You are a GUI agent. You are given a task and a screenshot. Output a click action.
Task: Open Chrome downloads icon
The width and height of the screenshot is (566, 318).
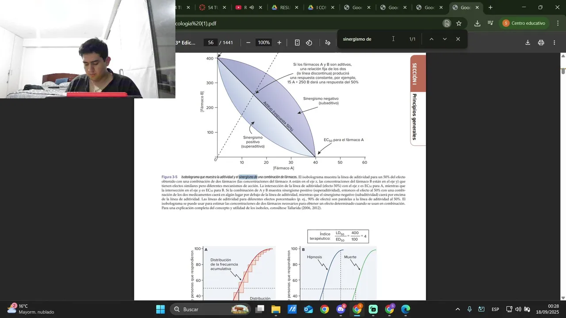coord(478,23)
